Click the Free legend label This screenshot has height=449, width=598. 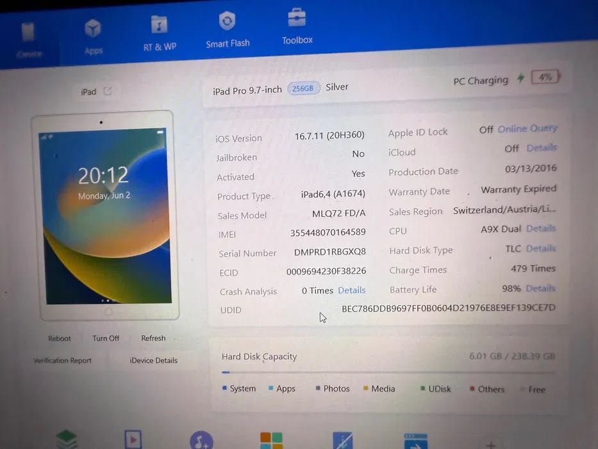click(x=537, y=389)
